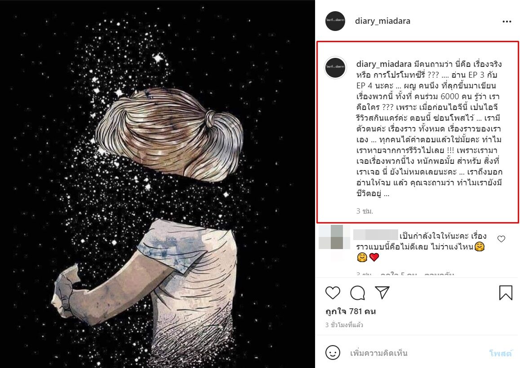Open the three-dot options menu

coord(507,22)
